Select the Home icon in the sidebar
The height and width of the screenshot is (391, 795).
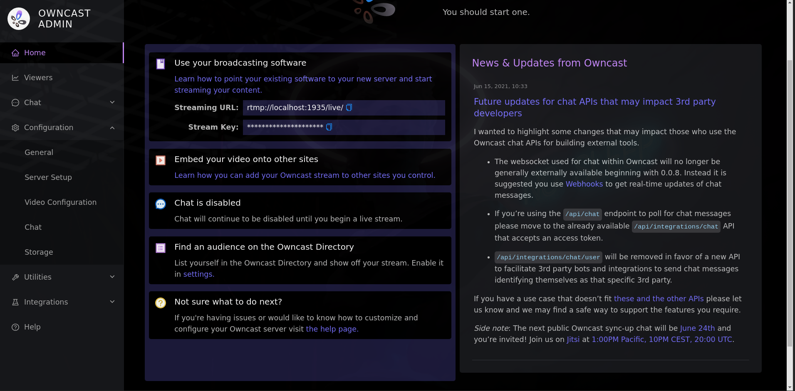16,52
